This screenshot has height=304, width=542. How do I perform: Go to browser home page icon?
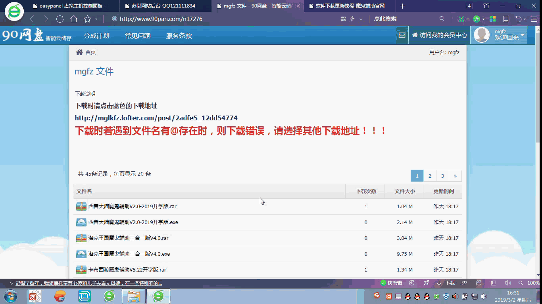point(74,19)
